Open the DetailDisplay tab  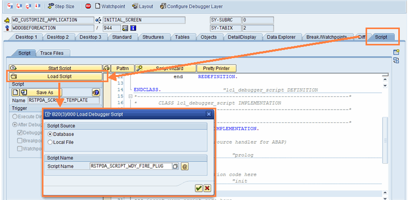242,37
